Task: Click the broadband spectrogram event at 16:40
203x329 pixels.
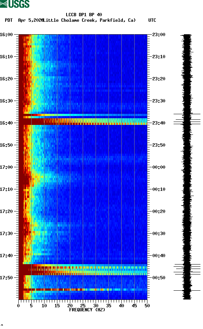Action: coord(83,122)
